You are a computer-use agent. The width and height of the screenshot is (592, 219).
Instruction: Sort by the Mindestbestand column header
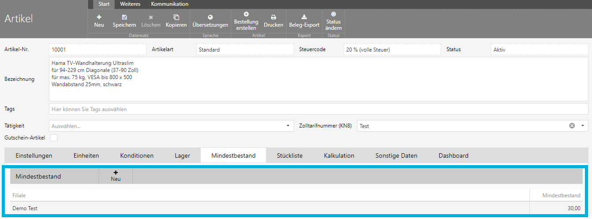pyautogui.click(x=556, y=195)
